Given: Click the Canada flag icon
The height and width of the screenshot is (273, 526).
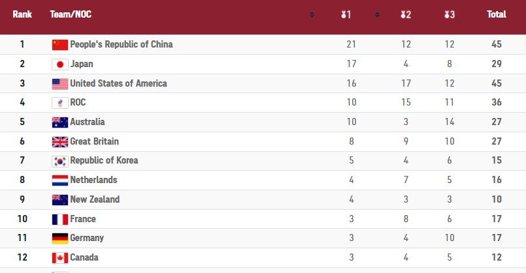Looking at the screenshot, I should pos(60,257).
